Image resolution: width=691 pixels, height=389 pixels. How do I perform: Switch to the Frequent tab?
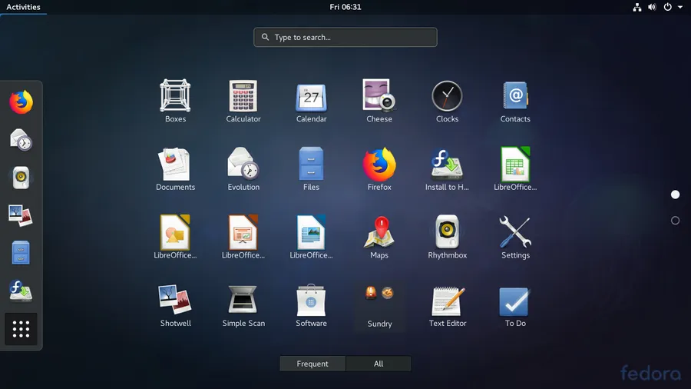(x=312, y=364)
